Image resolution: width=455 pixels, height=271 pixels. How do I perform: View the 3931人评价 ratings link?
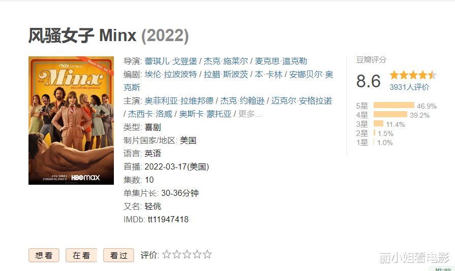pos(409,87)
